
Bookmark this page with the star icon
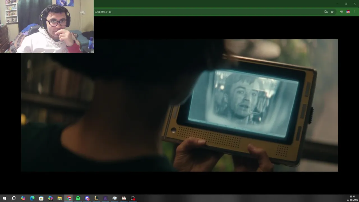[x=332, y=12]
